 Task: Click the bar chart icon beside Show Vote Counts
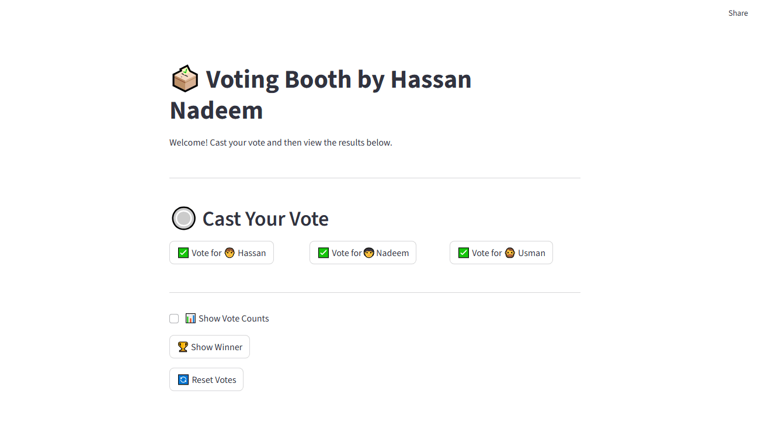point(190,318)
